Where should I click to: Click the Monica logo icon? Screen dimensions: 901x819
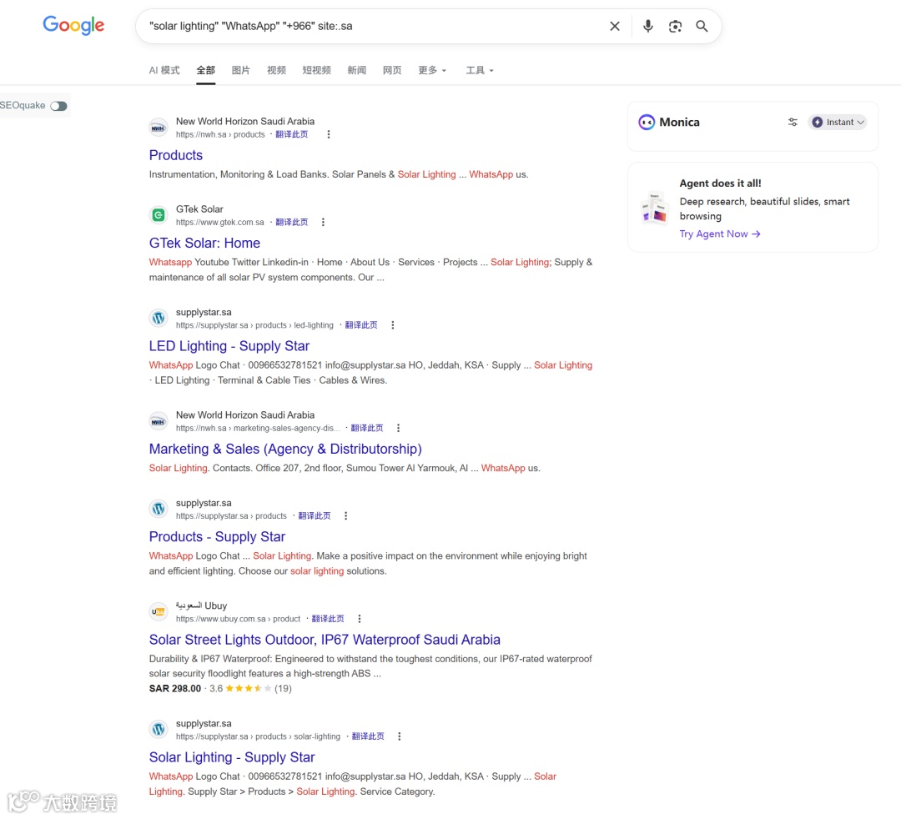[647, 122]
